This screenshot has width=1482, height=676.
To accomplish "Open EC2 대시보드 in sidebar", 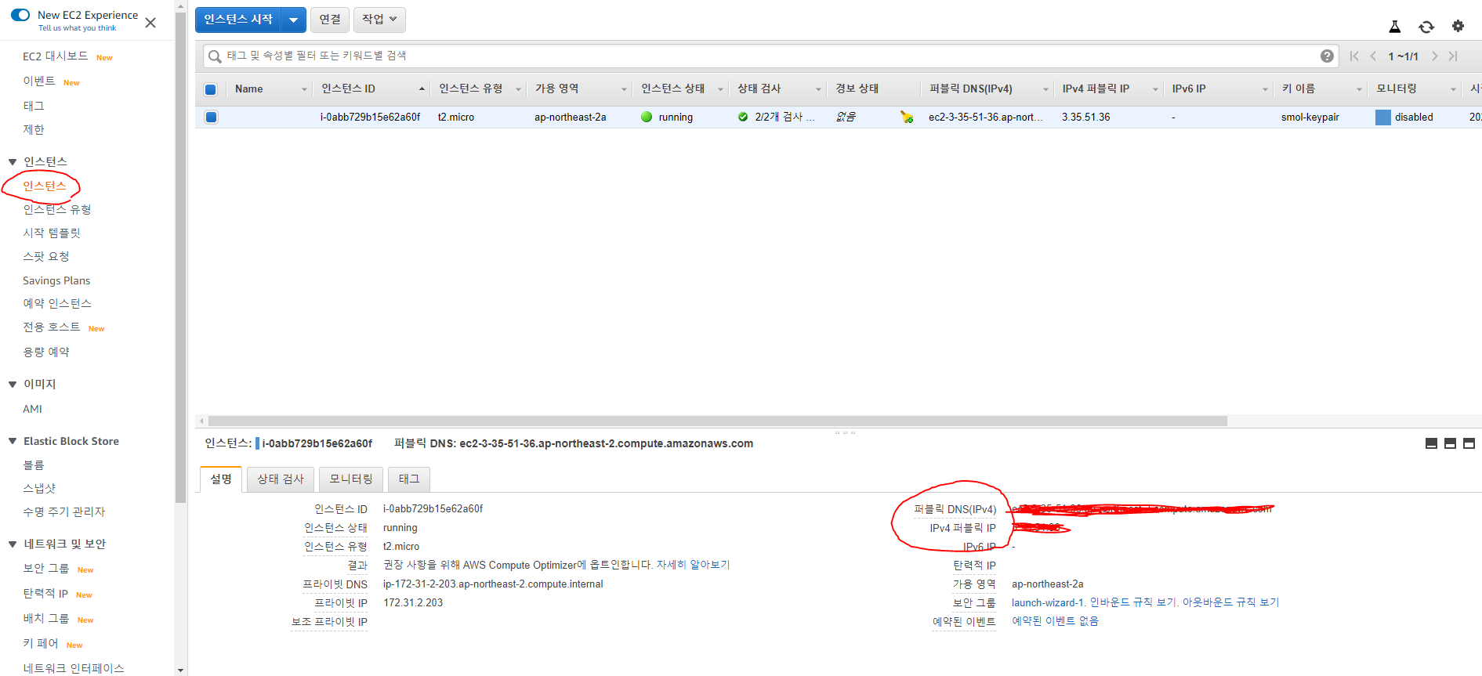I will click(x=56, y=56).
